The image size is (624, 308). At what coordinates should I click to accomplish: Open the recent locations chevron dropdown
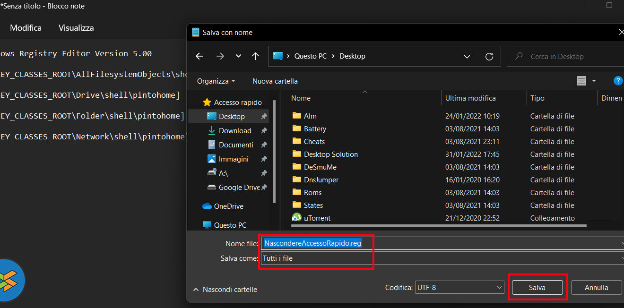[238, 56]
